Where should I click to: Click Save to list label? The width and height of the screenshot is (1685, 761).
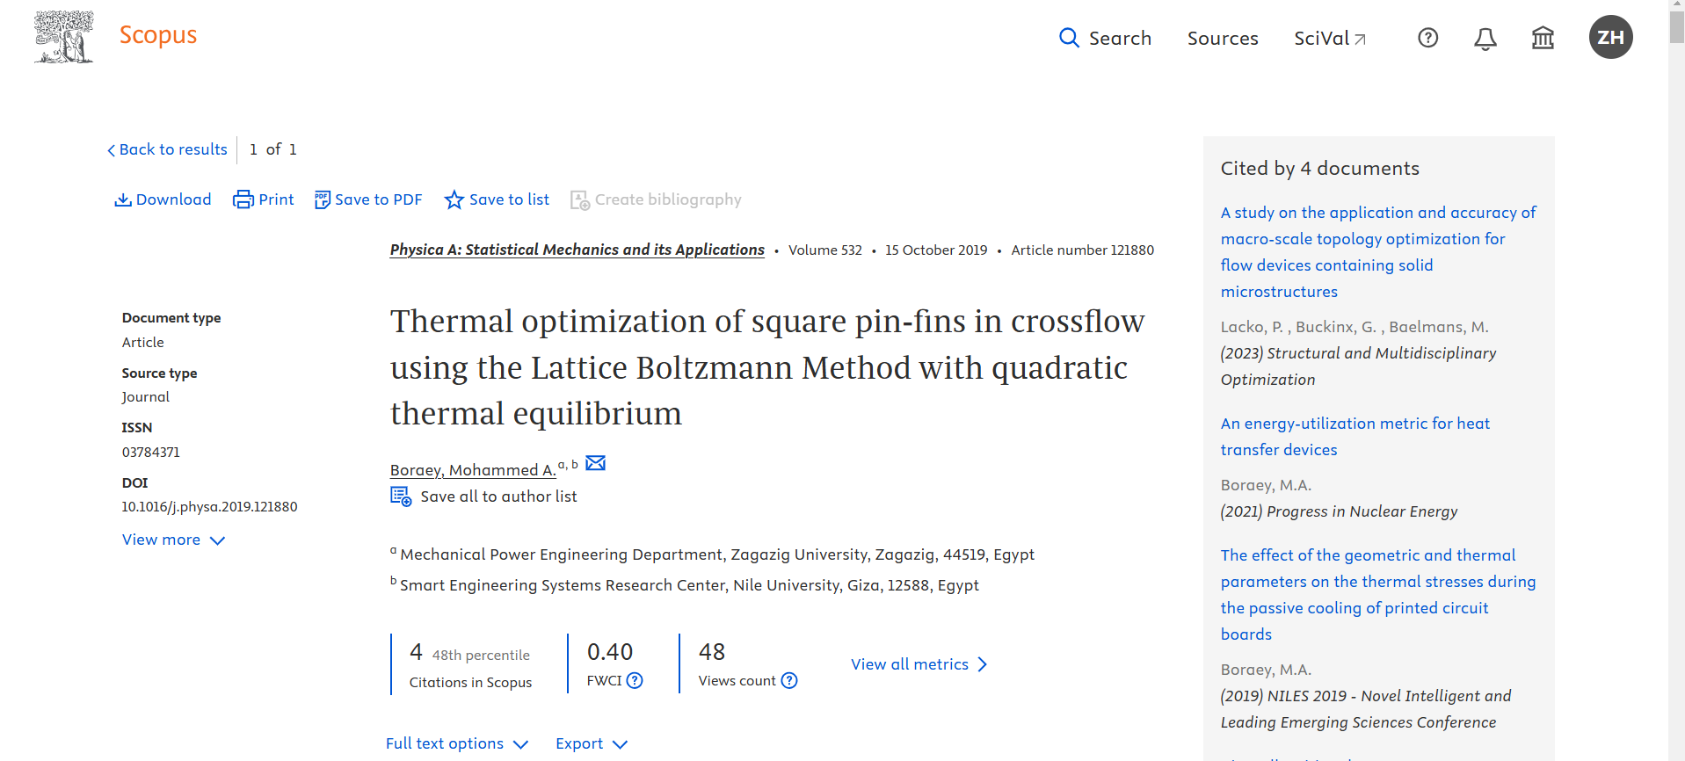coord(509,199)
